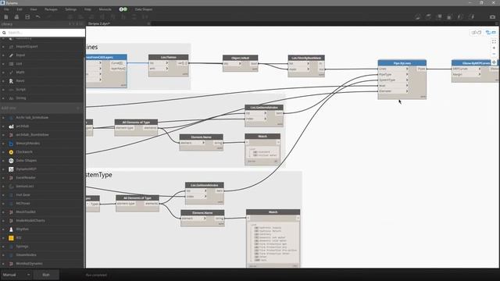500x281 pixels.
Task: Click the SteamNodes package row
Action: [42, 255]
